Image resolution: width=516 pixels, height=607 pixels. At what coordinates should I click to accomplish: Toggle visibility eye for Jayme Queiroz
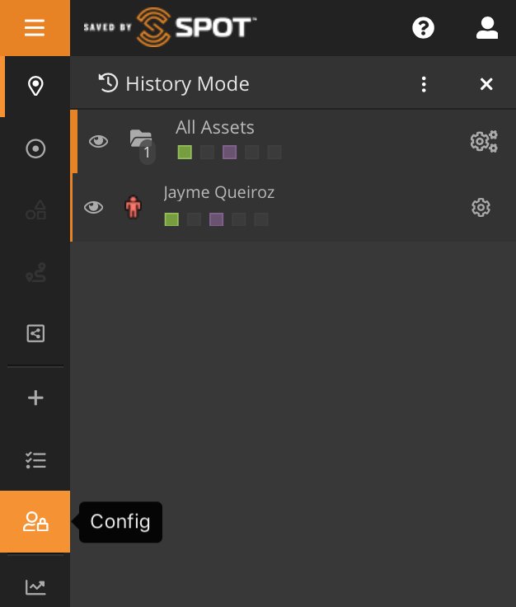(94, 207)
